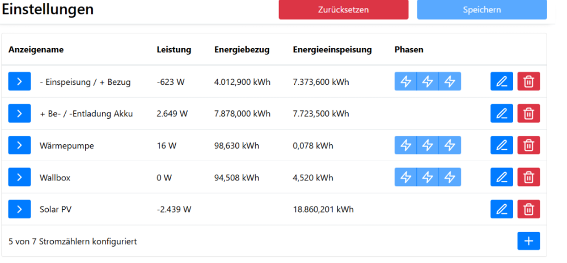This screenshot has height=263, width=567.
Task: Add a new meter with plus button
Action: coord(528,241)
